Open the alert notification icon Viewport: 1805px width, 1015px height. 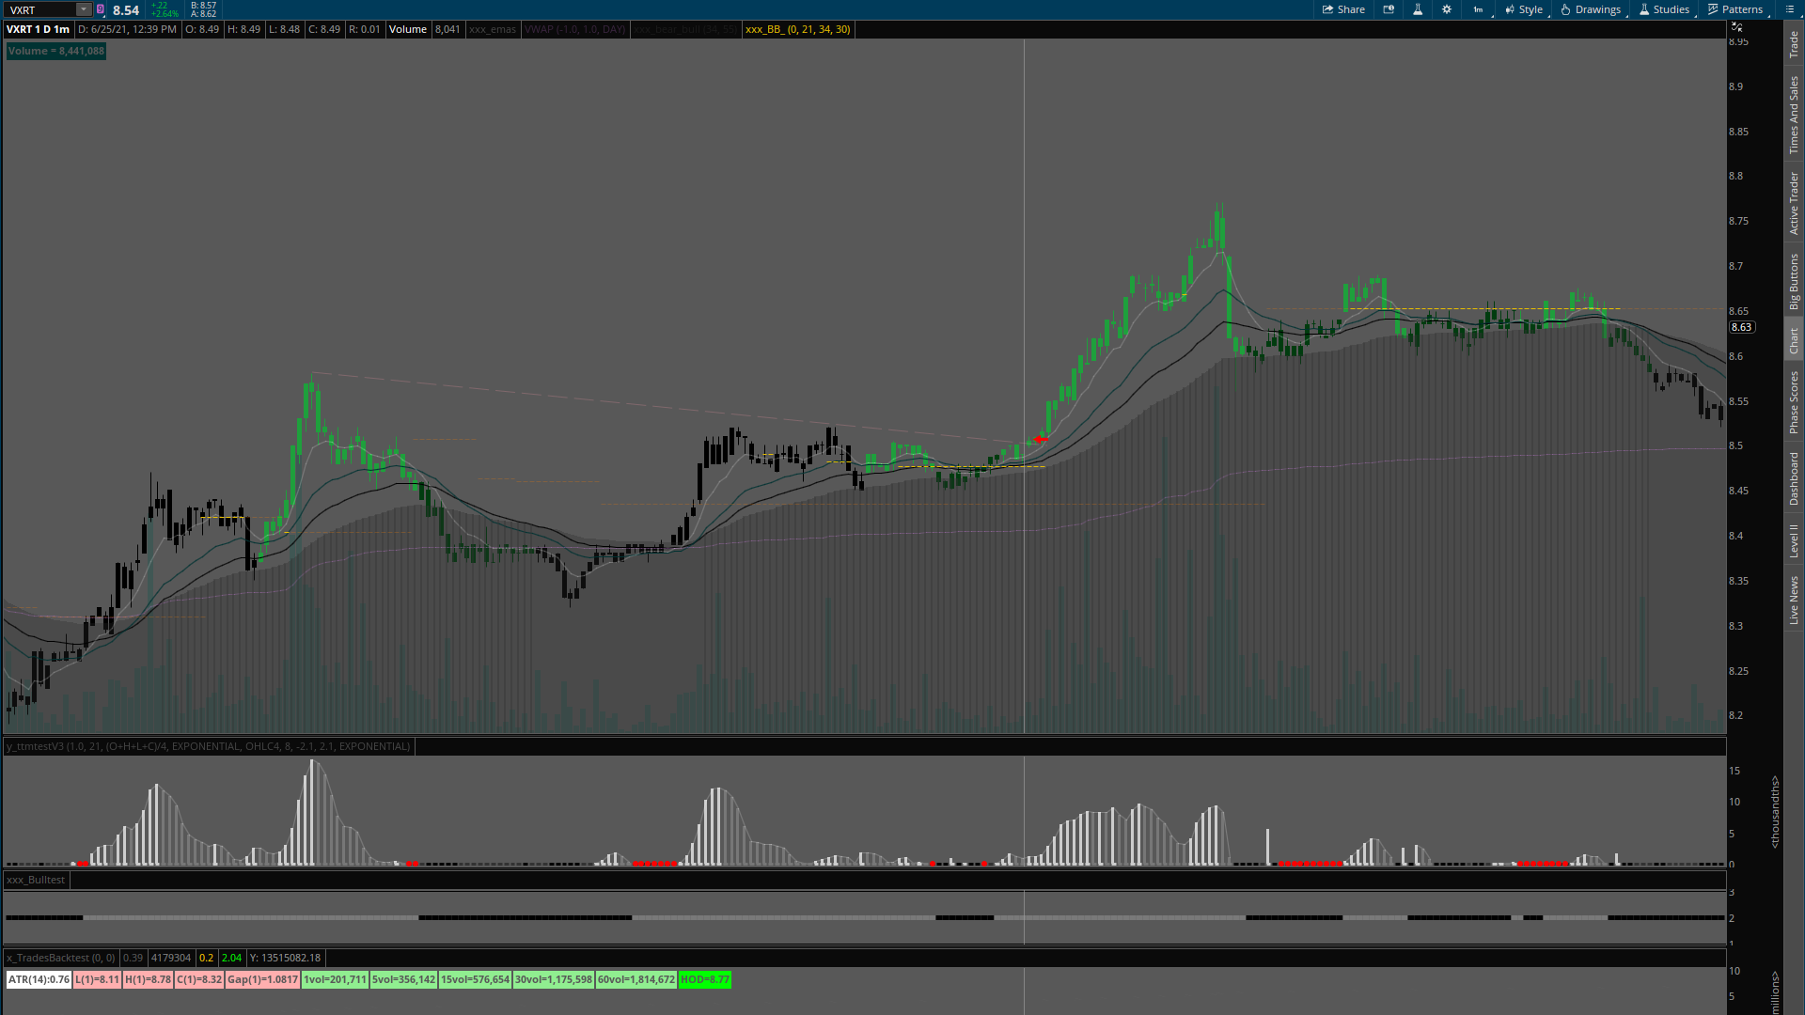coord(1389,9)
